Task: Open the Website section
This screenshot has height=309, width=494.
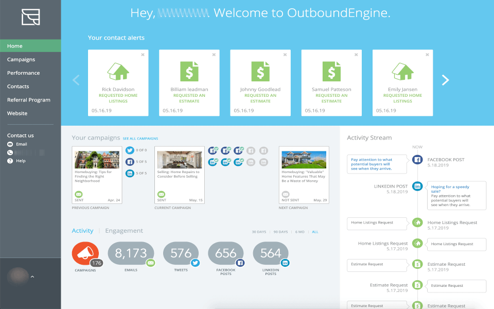Action: (x=17, y=113)
